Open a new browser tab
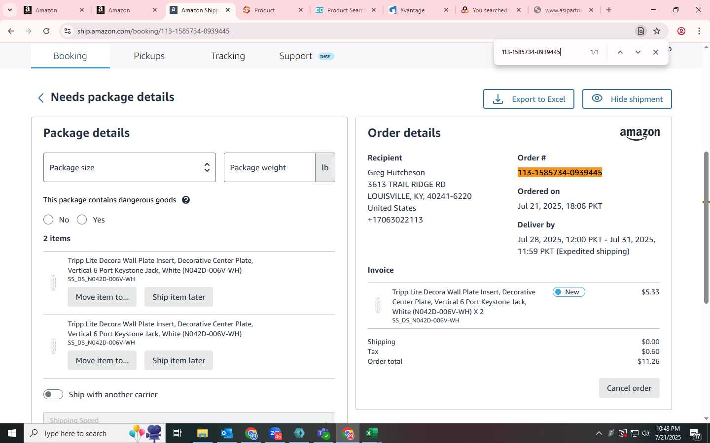The height and width of the screenshot is (443, 710). (609, 10)
